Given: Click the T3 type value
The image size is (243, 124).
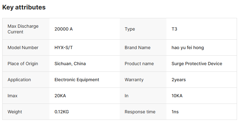Looking at the screenshot, I should point(174,29).
